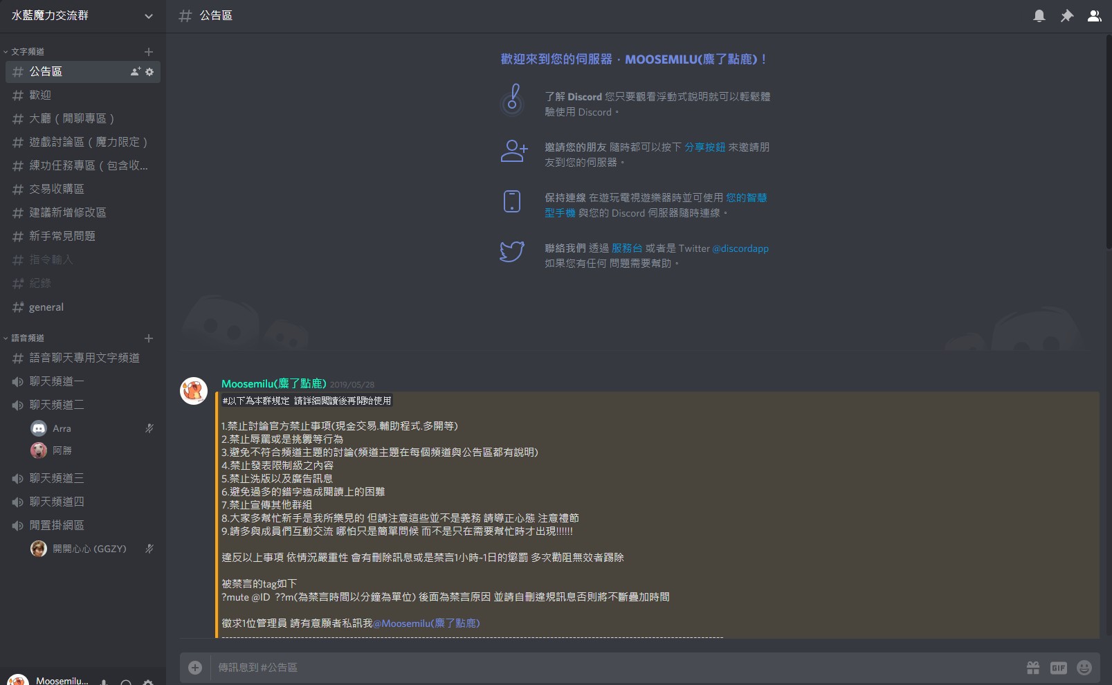The width and height of the screenshot is (1112, 685).
Task: Open the @discordapp Twitter link
Action: click(740, 248)
